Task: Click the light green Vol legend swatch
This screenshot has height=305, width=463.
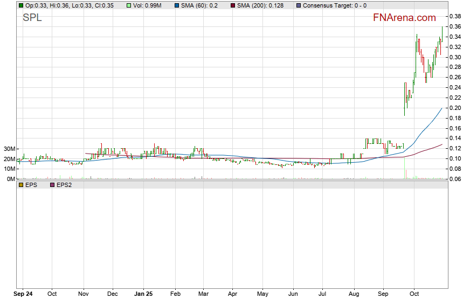Action: pyautogui.click(x=129, y=5)
